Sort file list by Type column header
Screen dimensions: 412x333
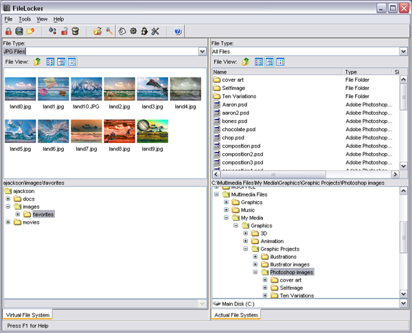(367, 72)
